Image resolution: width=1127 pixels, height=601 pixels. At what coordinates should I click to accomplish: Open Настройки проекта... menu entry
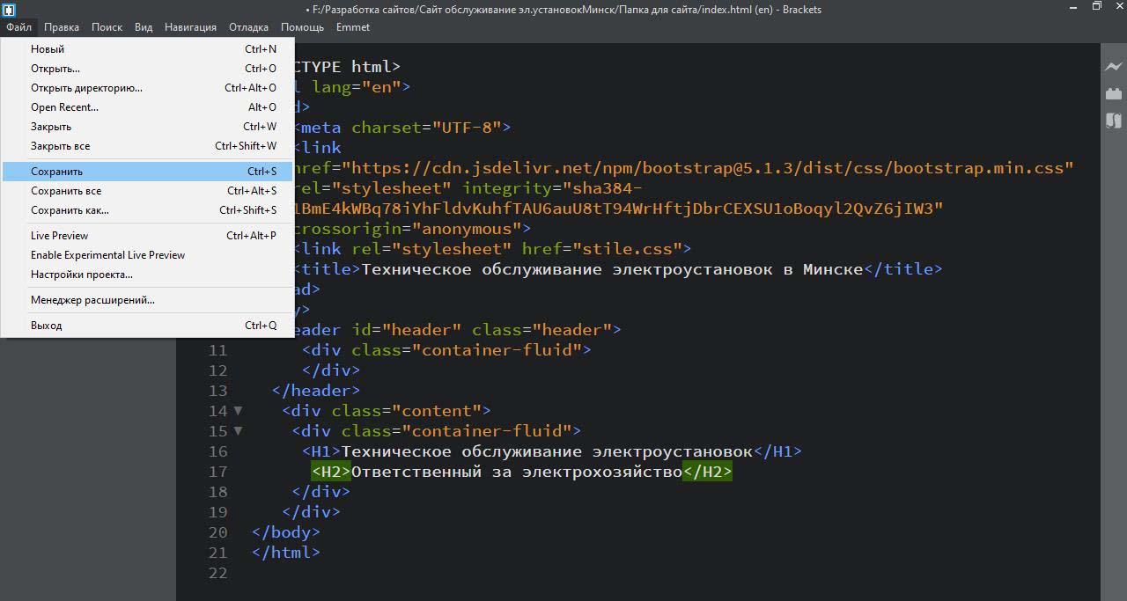coord(81,275)
